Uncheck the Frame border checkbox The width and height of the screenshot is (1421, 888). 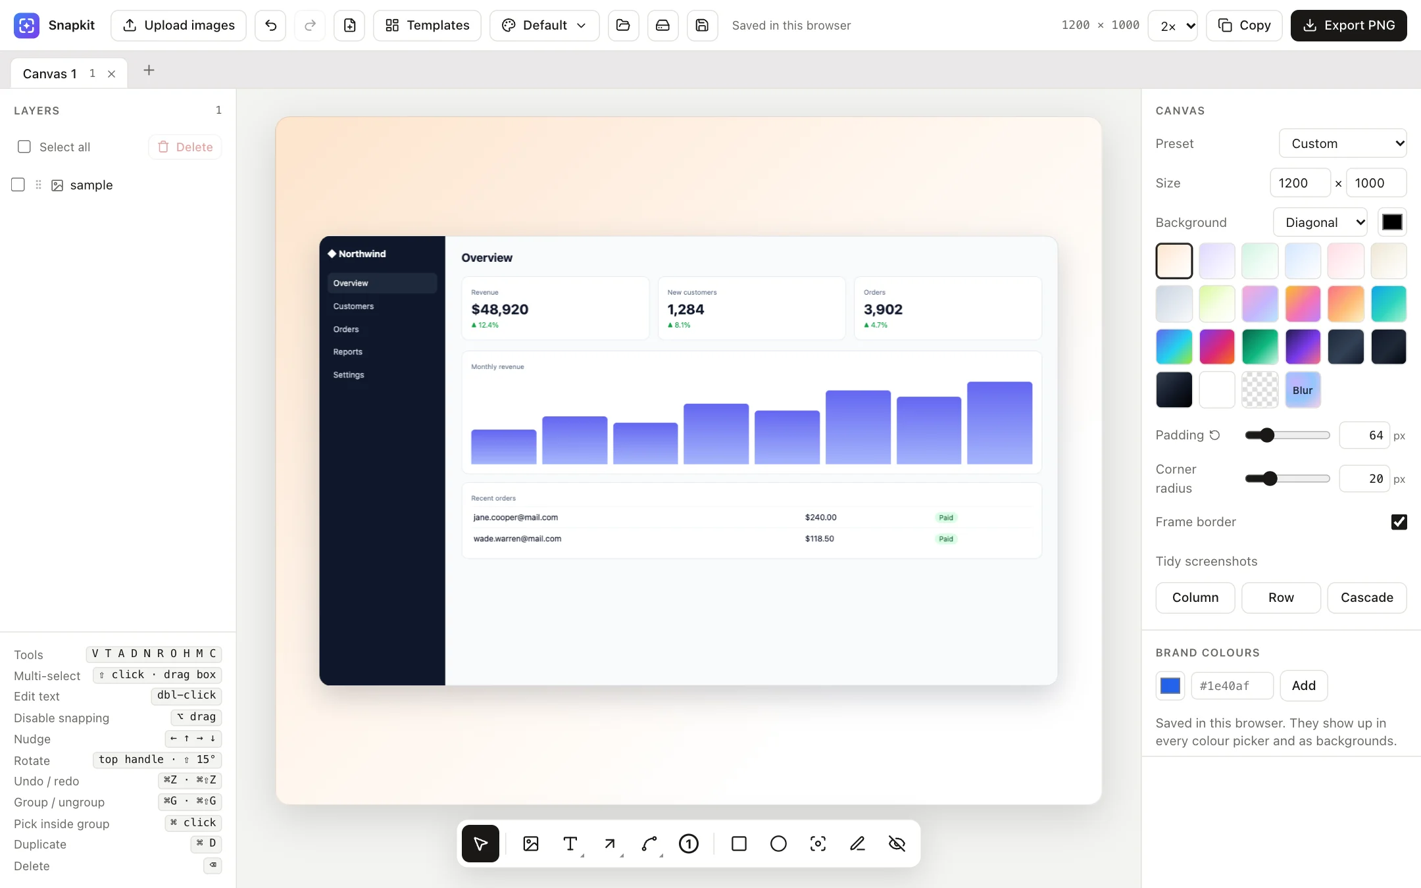click(x=1399, y=522)
